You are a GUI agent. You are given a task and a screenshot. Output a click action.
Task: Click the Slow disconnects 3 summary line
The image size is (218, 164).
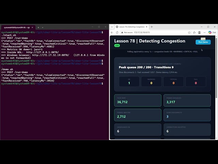coord(148,72)
